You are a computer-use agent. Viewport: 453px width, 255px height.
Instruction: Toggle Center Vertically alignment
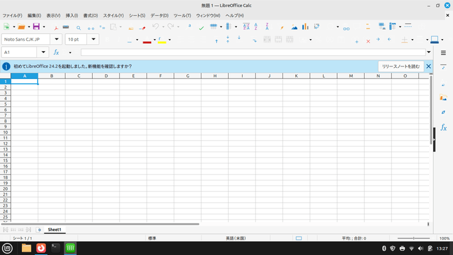tap(228, 39)
